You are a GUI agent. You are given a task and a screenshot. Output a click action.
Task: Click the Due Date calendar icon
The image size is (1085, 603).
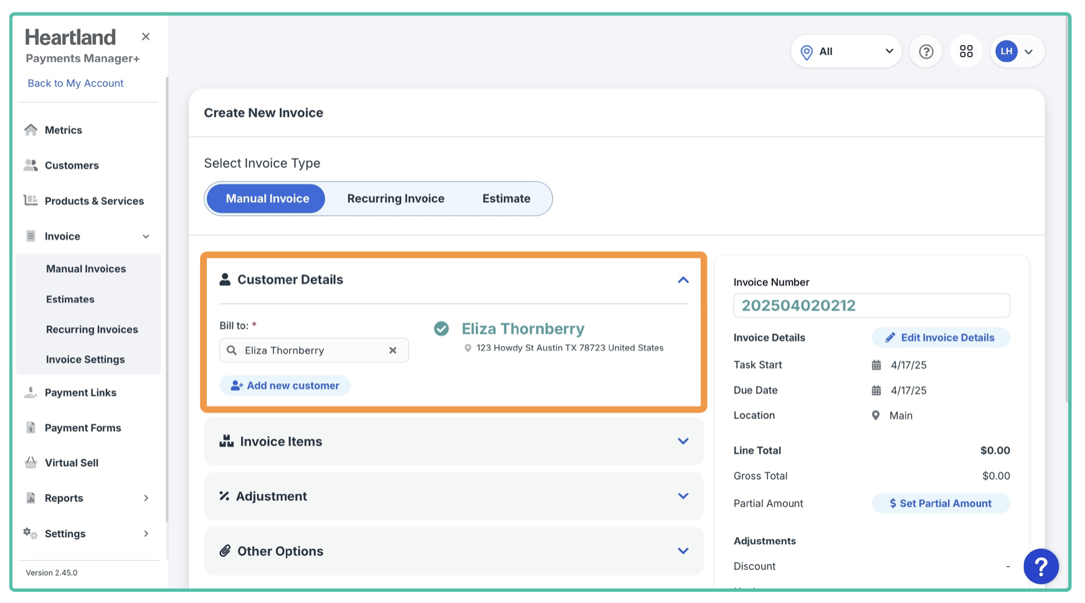click(876, 391)
